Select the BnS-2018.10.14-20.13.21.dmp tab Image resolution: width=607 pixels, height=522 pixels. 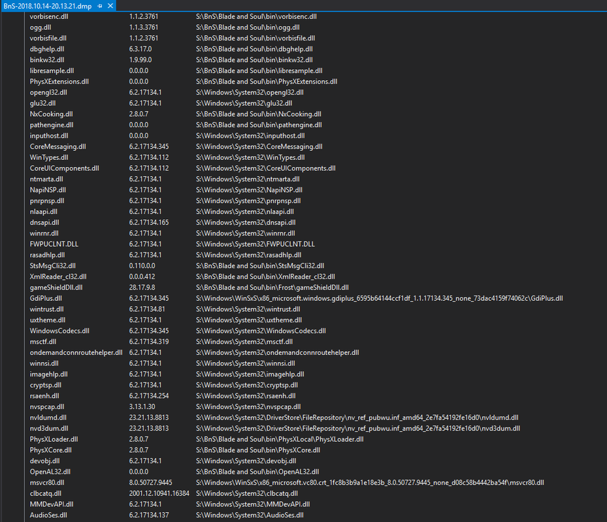point(48,6)
